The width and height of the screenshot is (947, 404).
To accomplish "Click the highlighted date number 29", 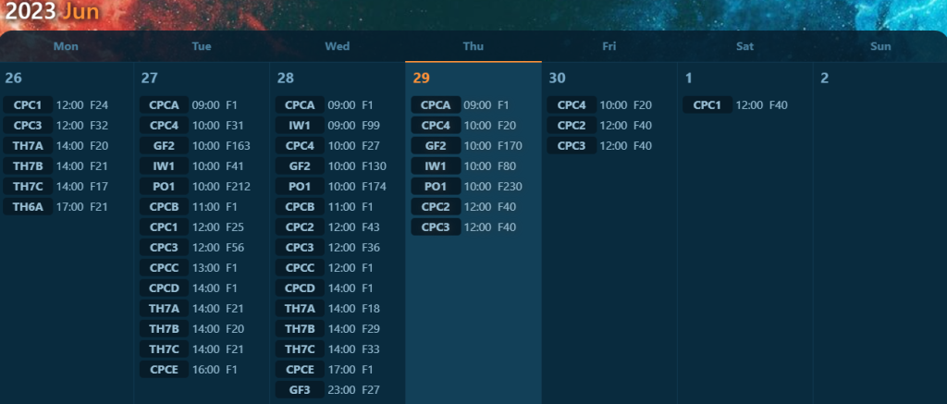I will [421, 79].
